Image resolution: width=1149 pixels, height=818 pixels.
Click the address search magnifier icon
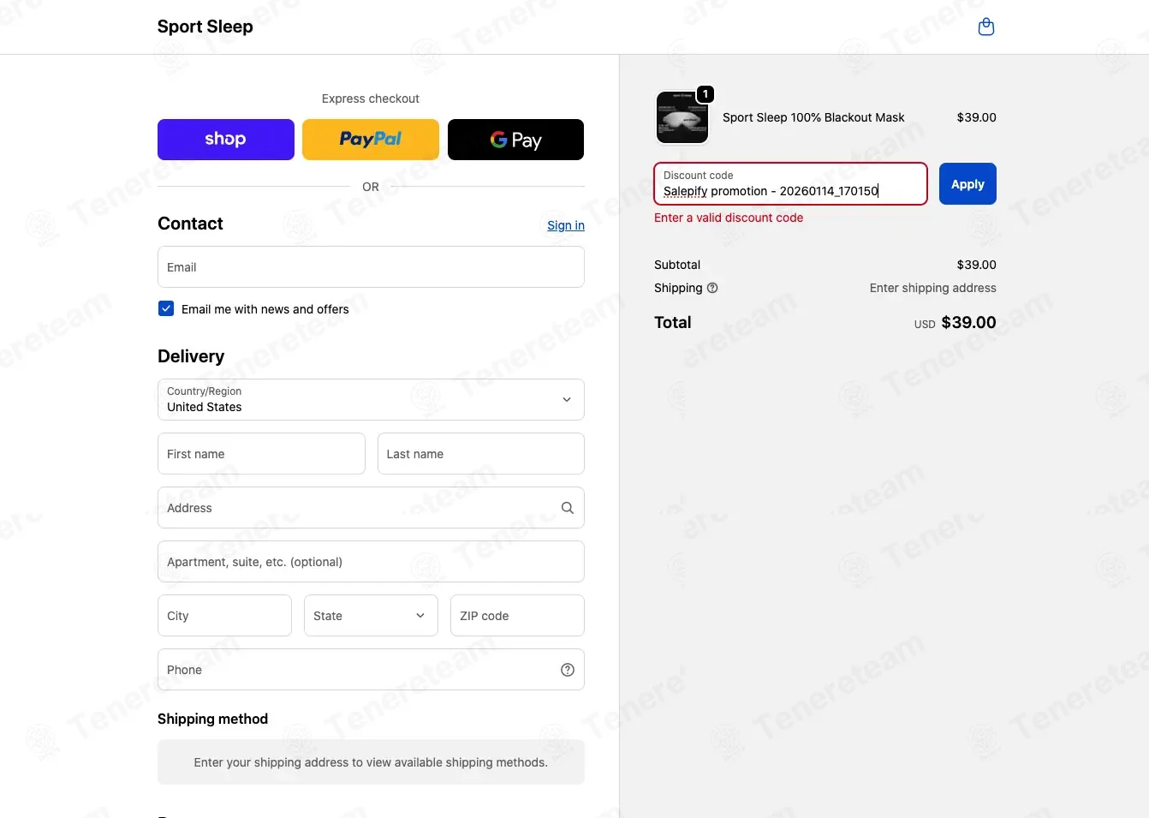pyautogui.click(x=567, y=508)
